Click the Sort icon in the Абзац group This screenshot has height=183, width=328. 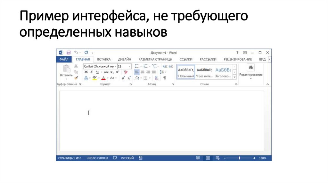(x=157, y=78)
